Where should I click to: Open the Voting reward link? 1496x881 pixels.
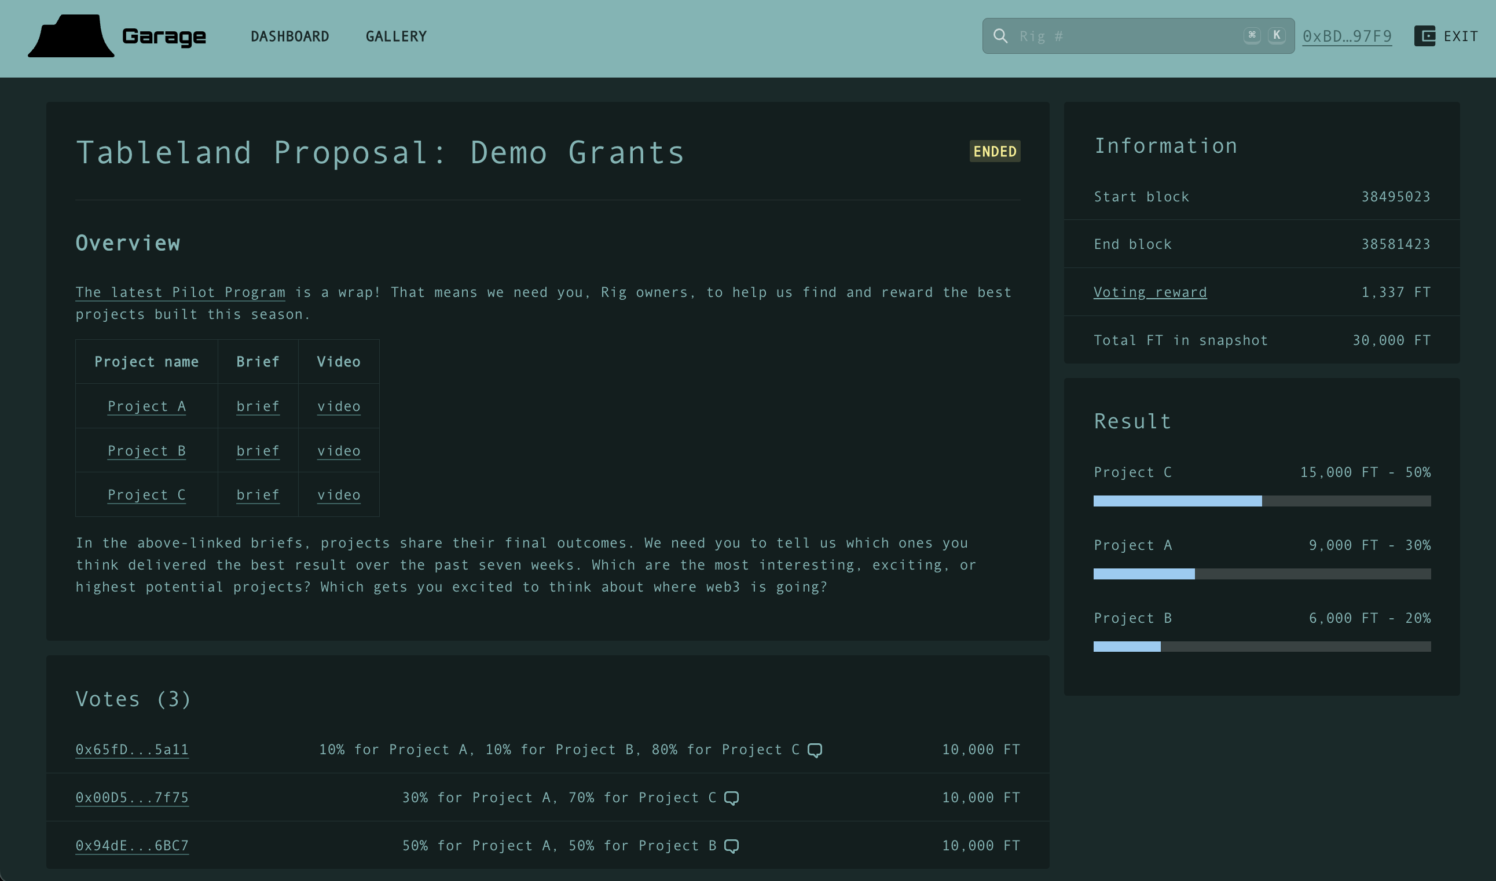click(1150, 292)
